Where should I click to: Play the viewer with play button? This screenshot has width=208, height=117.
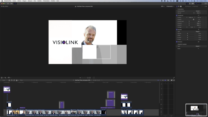tap(80, 78)
